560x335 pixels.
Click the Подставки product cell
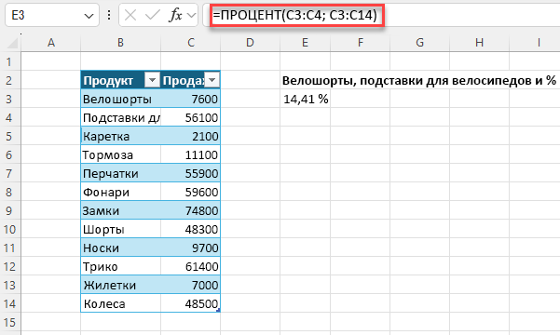pos(121,117)
